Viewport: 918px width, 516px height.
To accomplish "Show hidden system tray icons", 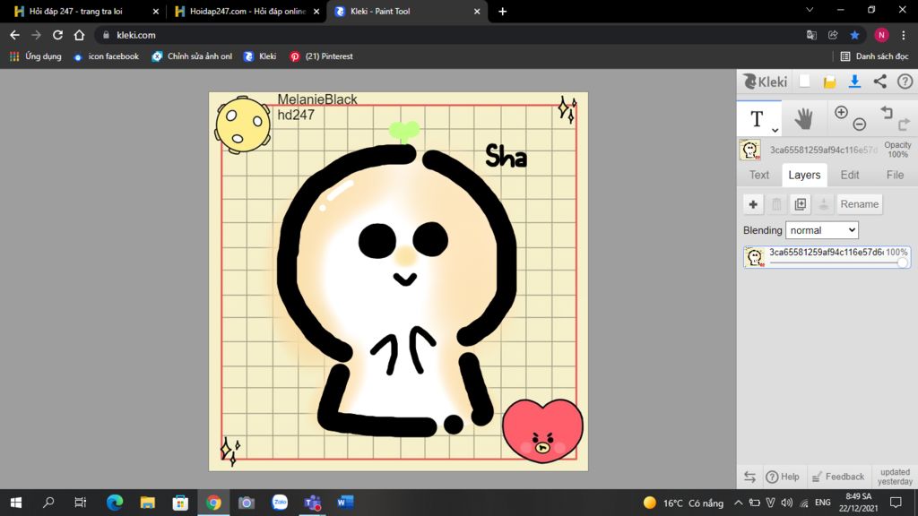I will tap(739, 503).
